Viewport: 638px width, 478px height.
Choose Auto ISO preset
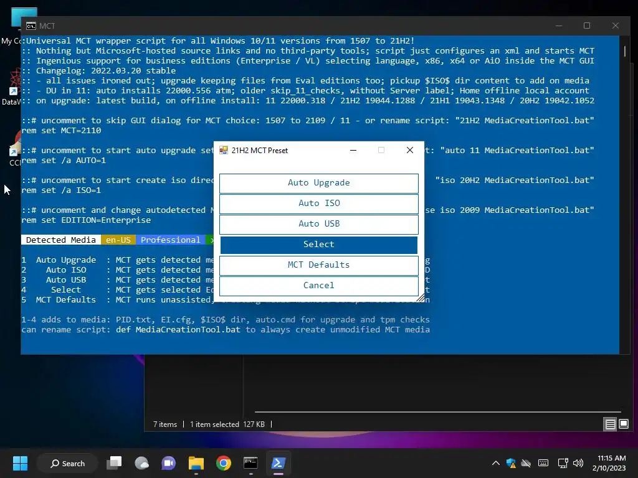click(318, 204)
